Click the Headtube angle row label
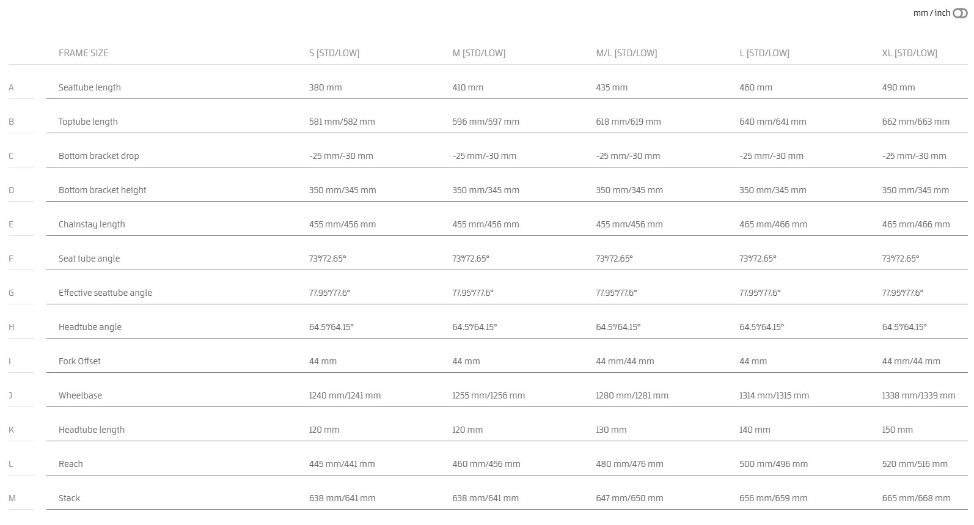974x525 pixels. click(x=90, y=327)
